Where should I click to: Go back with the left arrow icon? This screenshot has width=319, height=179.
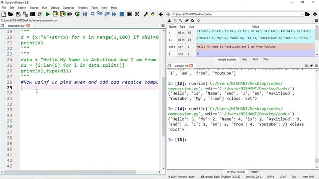[161, 14]
